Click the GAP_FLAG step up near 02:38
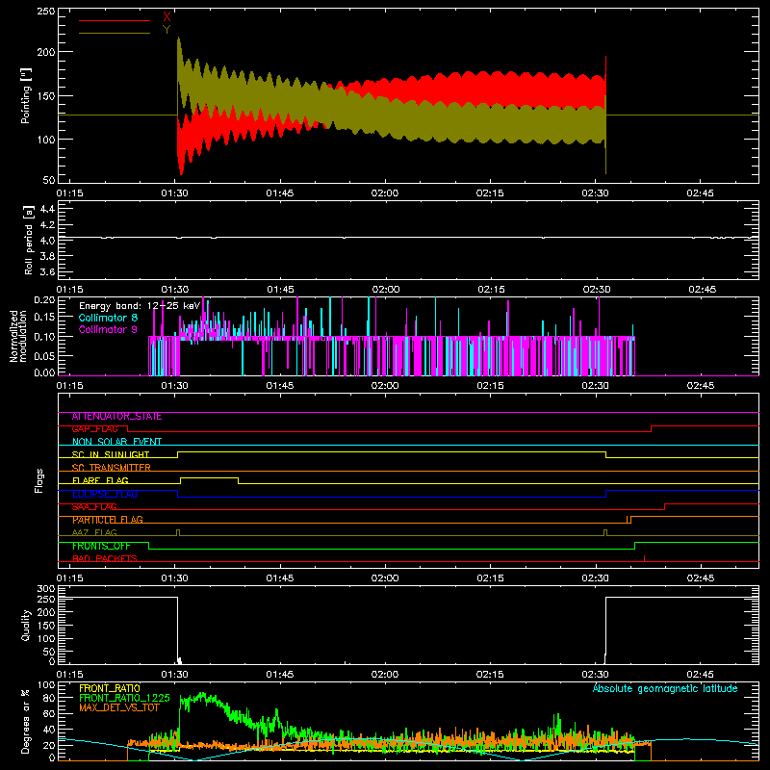Viewport: 770px width, 770px height. [652, 429]
